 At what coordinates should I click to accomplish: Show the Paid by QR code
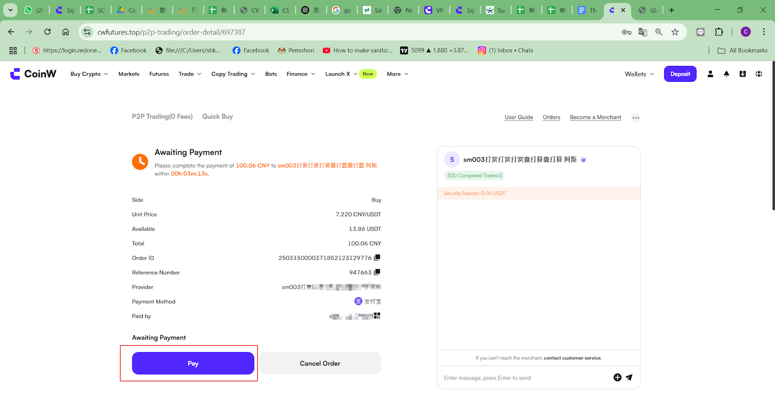click(x=377, y=316)
